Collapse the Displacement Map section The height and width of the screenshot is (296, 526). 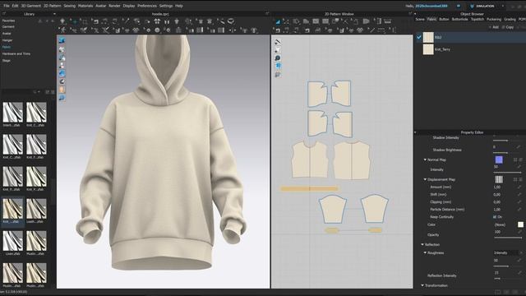pos(425,179)
